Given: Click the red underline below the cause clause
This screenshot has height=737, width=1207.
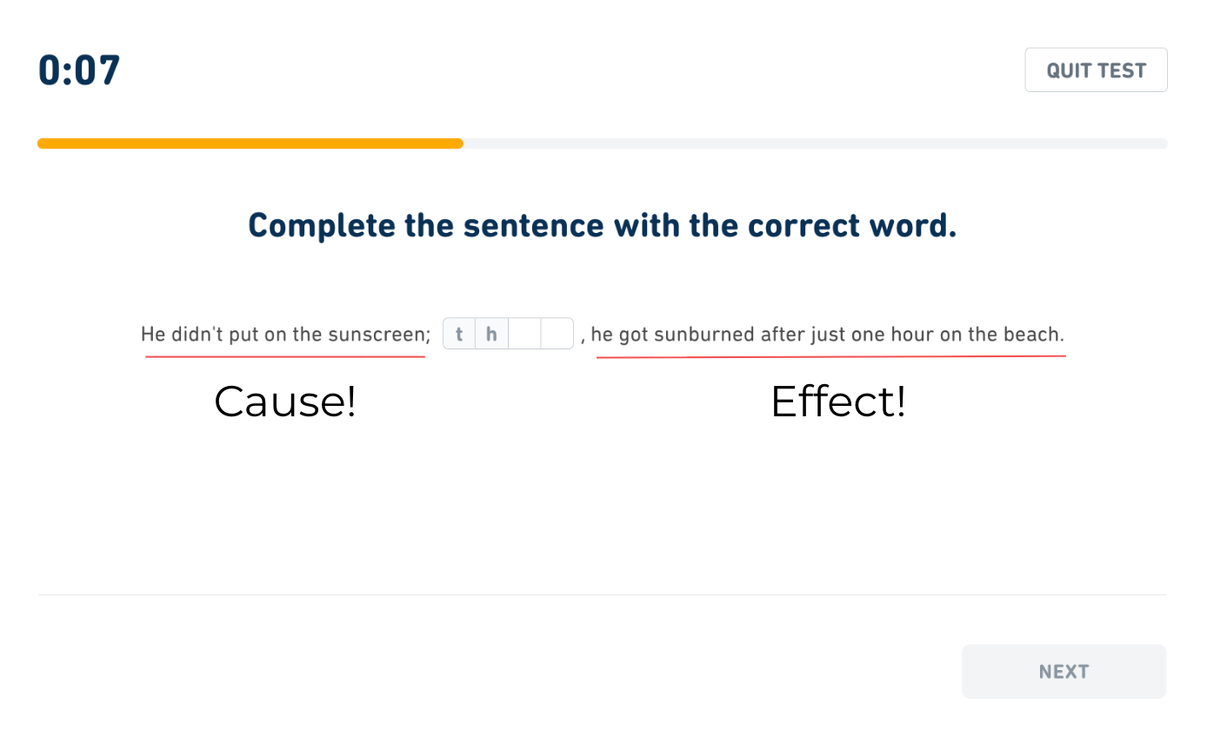Looking at the screenshot, I should pyautogui.click(x=285, y=356).
